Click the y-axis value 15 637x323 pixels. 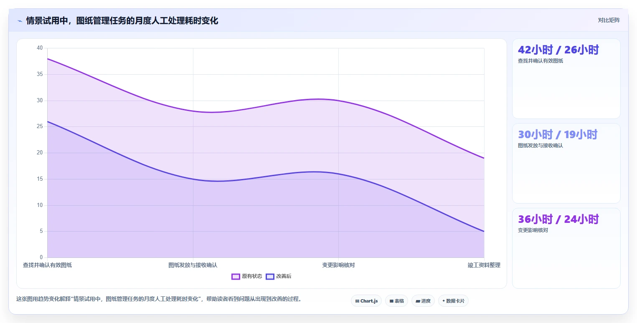[40, 179]
